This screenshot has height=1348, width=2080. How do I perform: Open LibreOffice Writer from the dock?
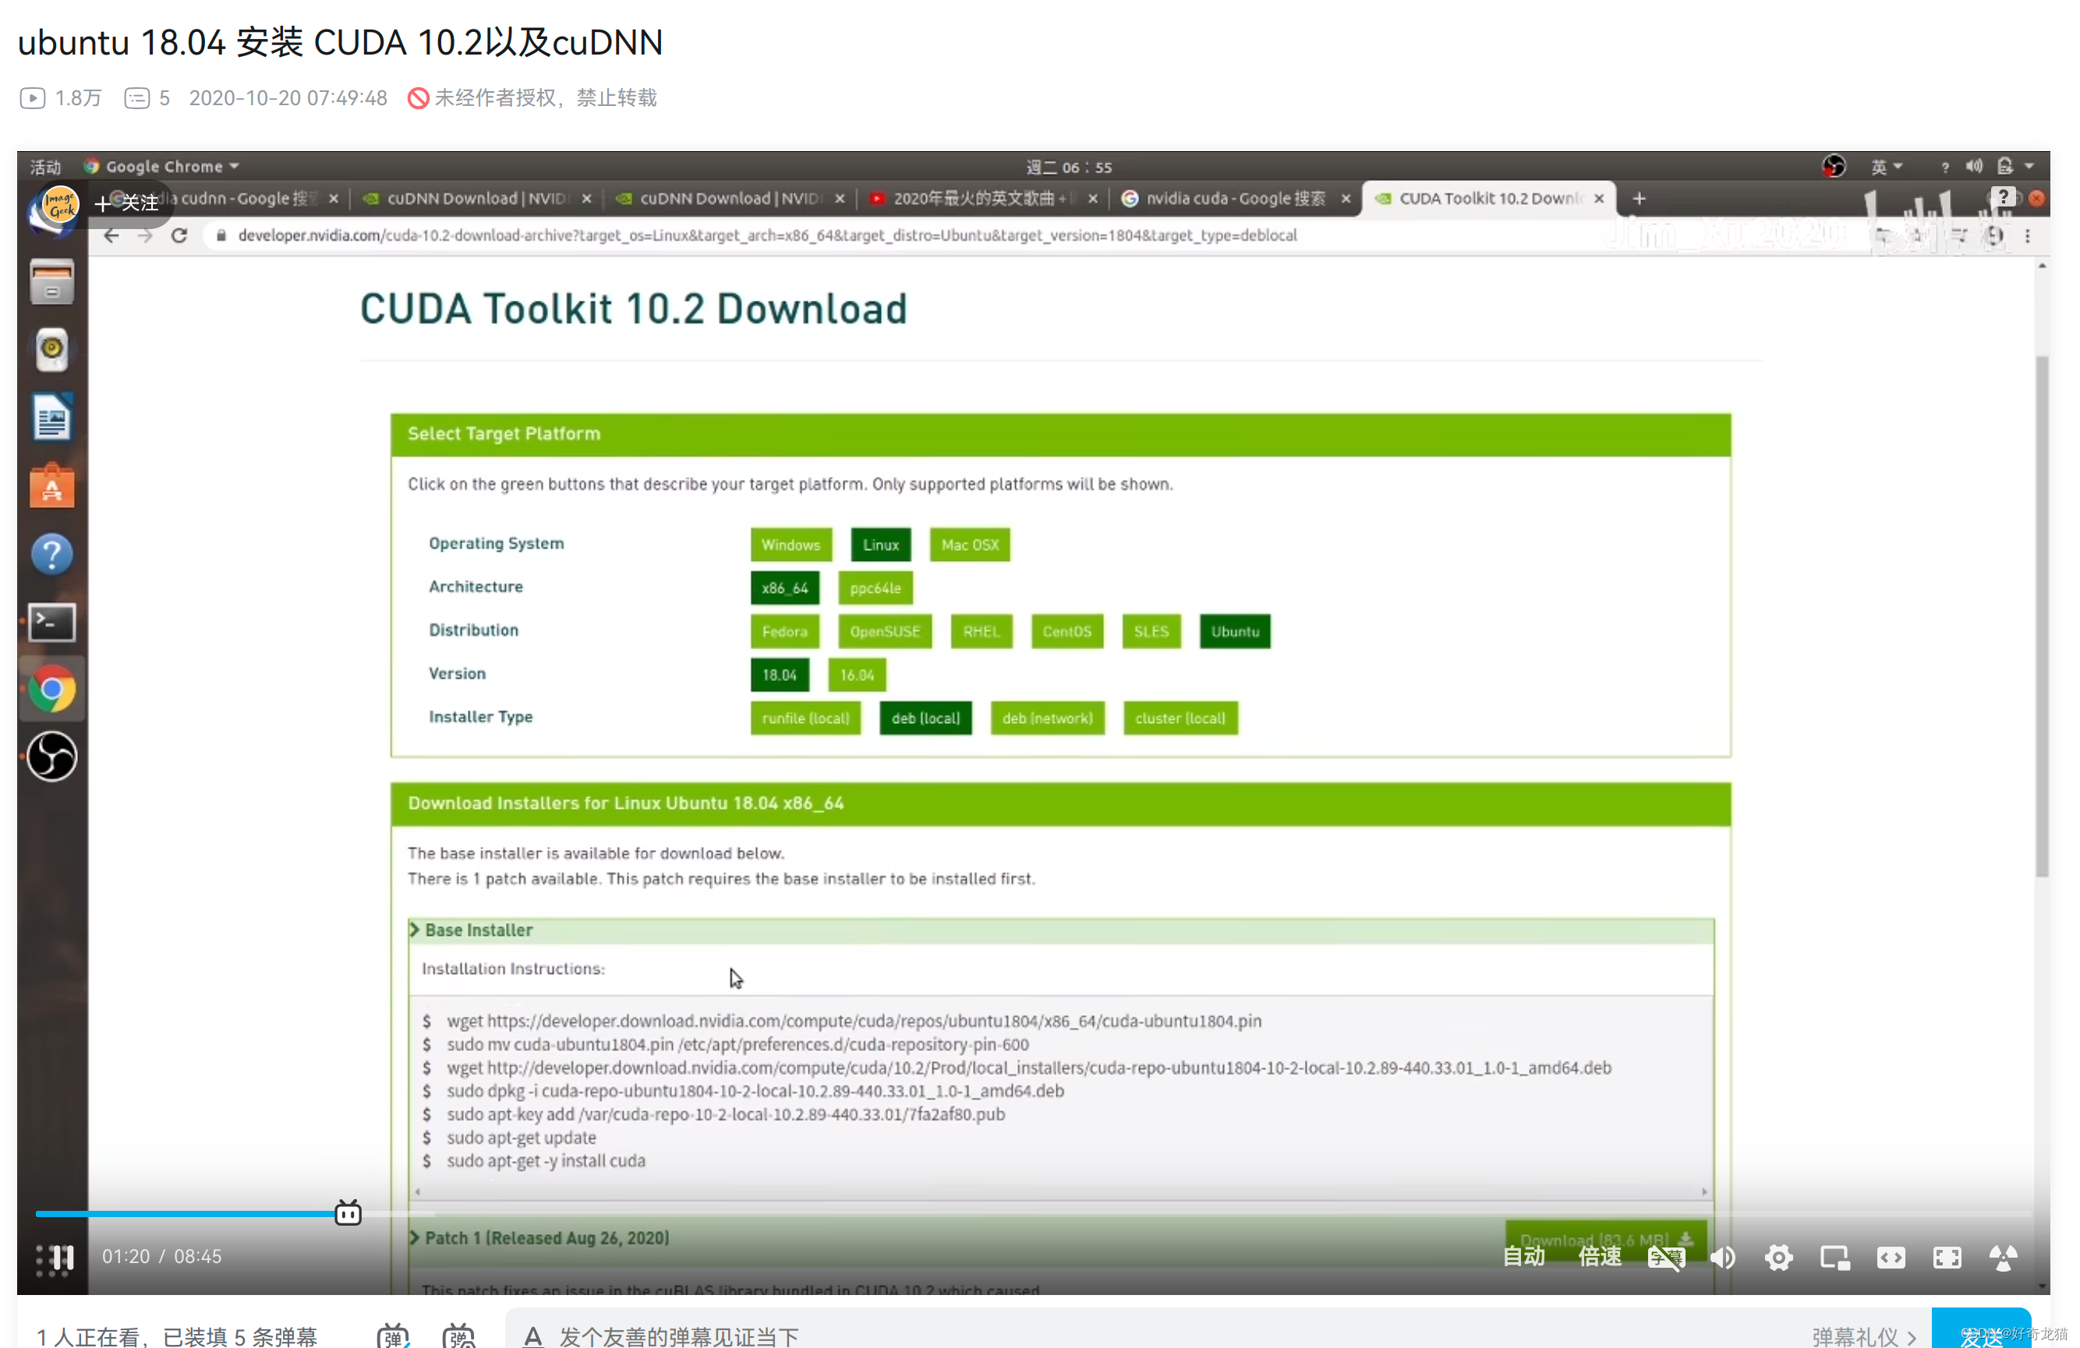[x=51, y=418]
